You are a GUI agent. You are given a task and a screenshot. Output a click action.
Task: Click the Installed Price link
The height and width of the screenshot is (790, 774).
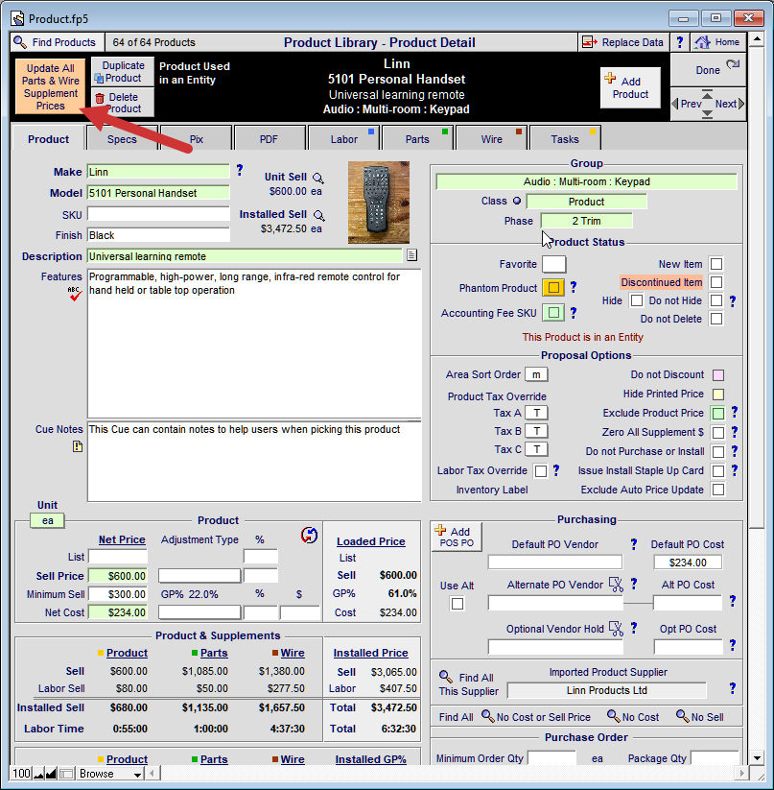371,653
